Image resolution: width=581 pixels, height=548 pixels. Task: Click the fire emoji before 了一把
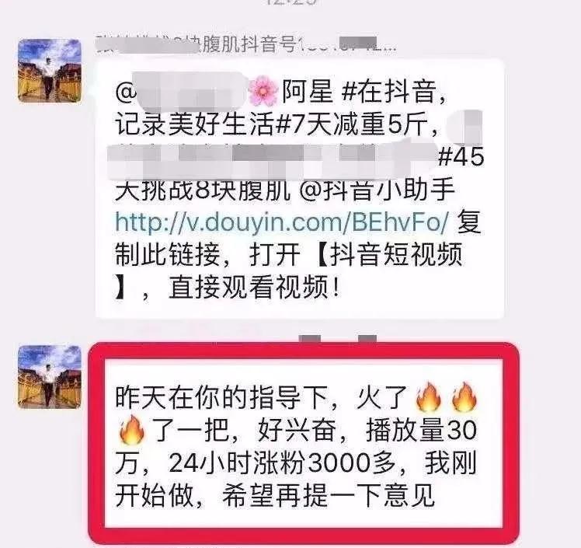click(131, 429)
